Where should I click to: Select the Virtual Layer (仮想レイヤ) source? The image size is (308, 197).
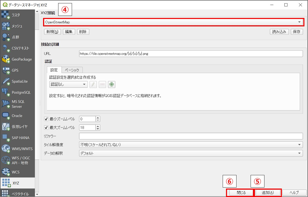pyautogui.click(x=17, y=127)
